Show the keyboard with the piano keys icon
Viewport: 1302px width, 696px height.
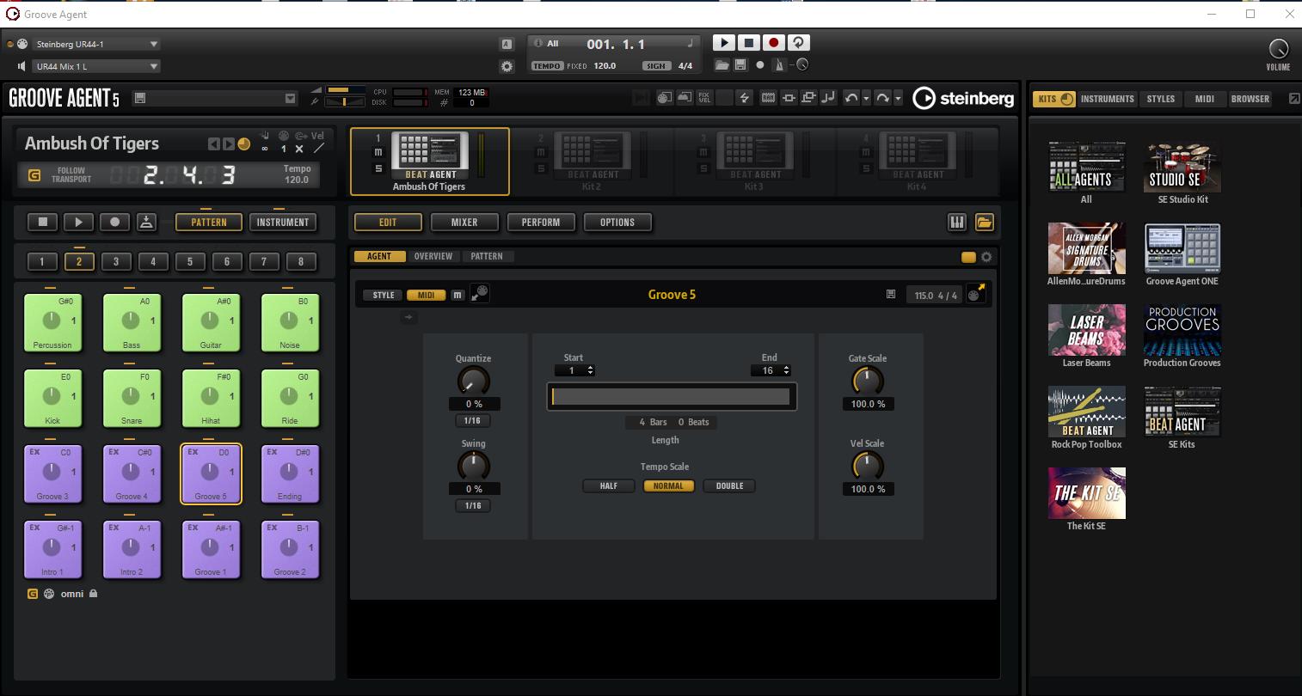(x=957, y=223)
